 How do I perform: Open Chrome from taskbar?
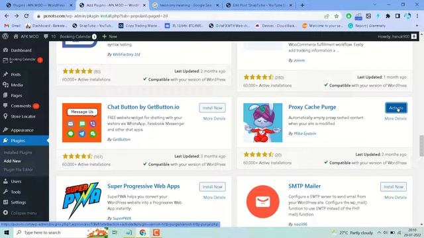(x=142, y=232)
